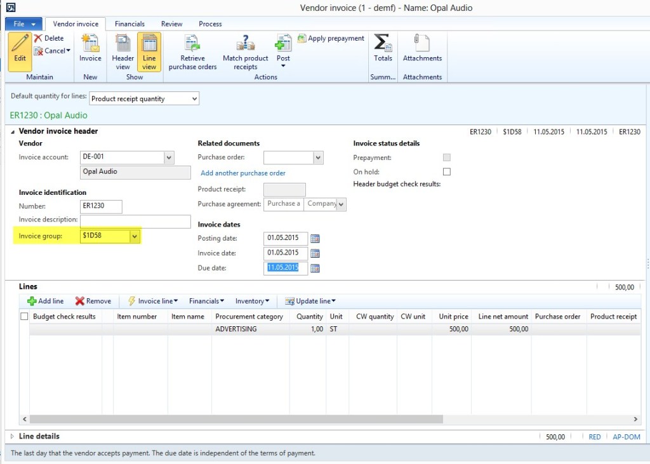Toggle the On hold checkbox
This screenshot has height=464, width=650.
point(447,171)
